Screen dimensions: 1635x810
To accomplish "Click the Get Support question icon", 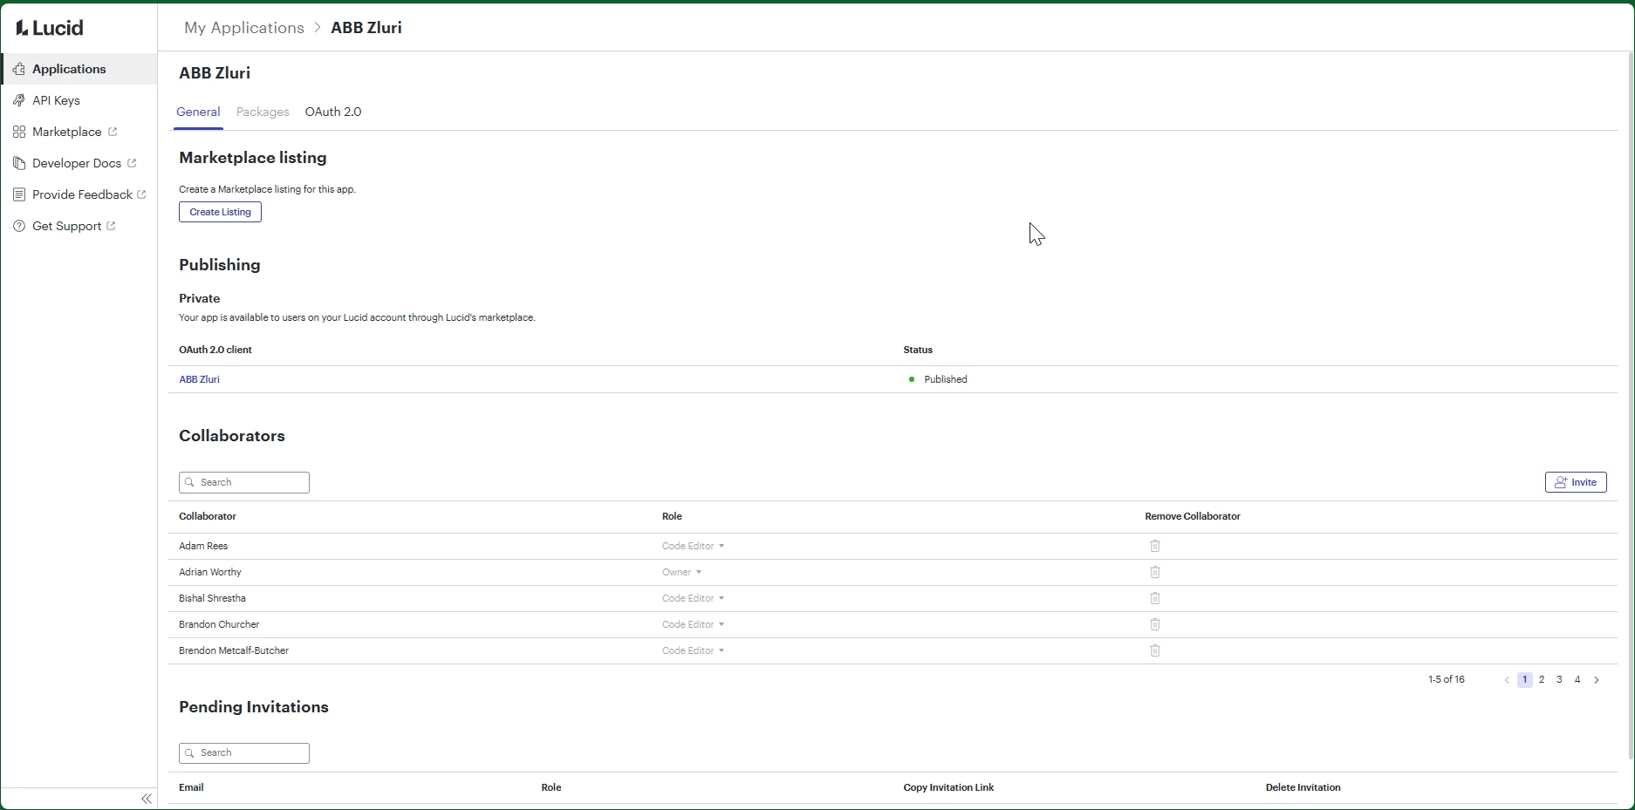I will click(x=19, y=226).
